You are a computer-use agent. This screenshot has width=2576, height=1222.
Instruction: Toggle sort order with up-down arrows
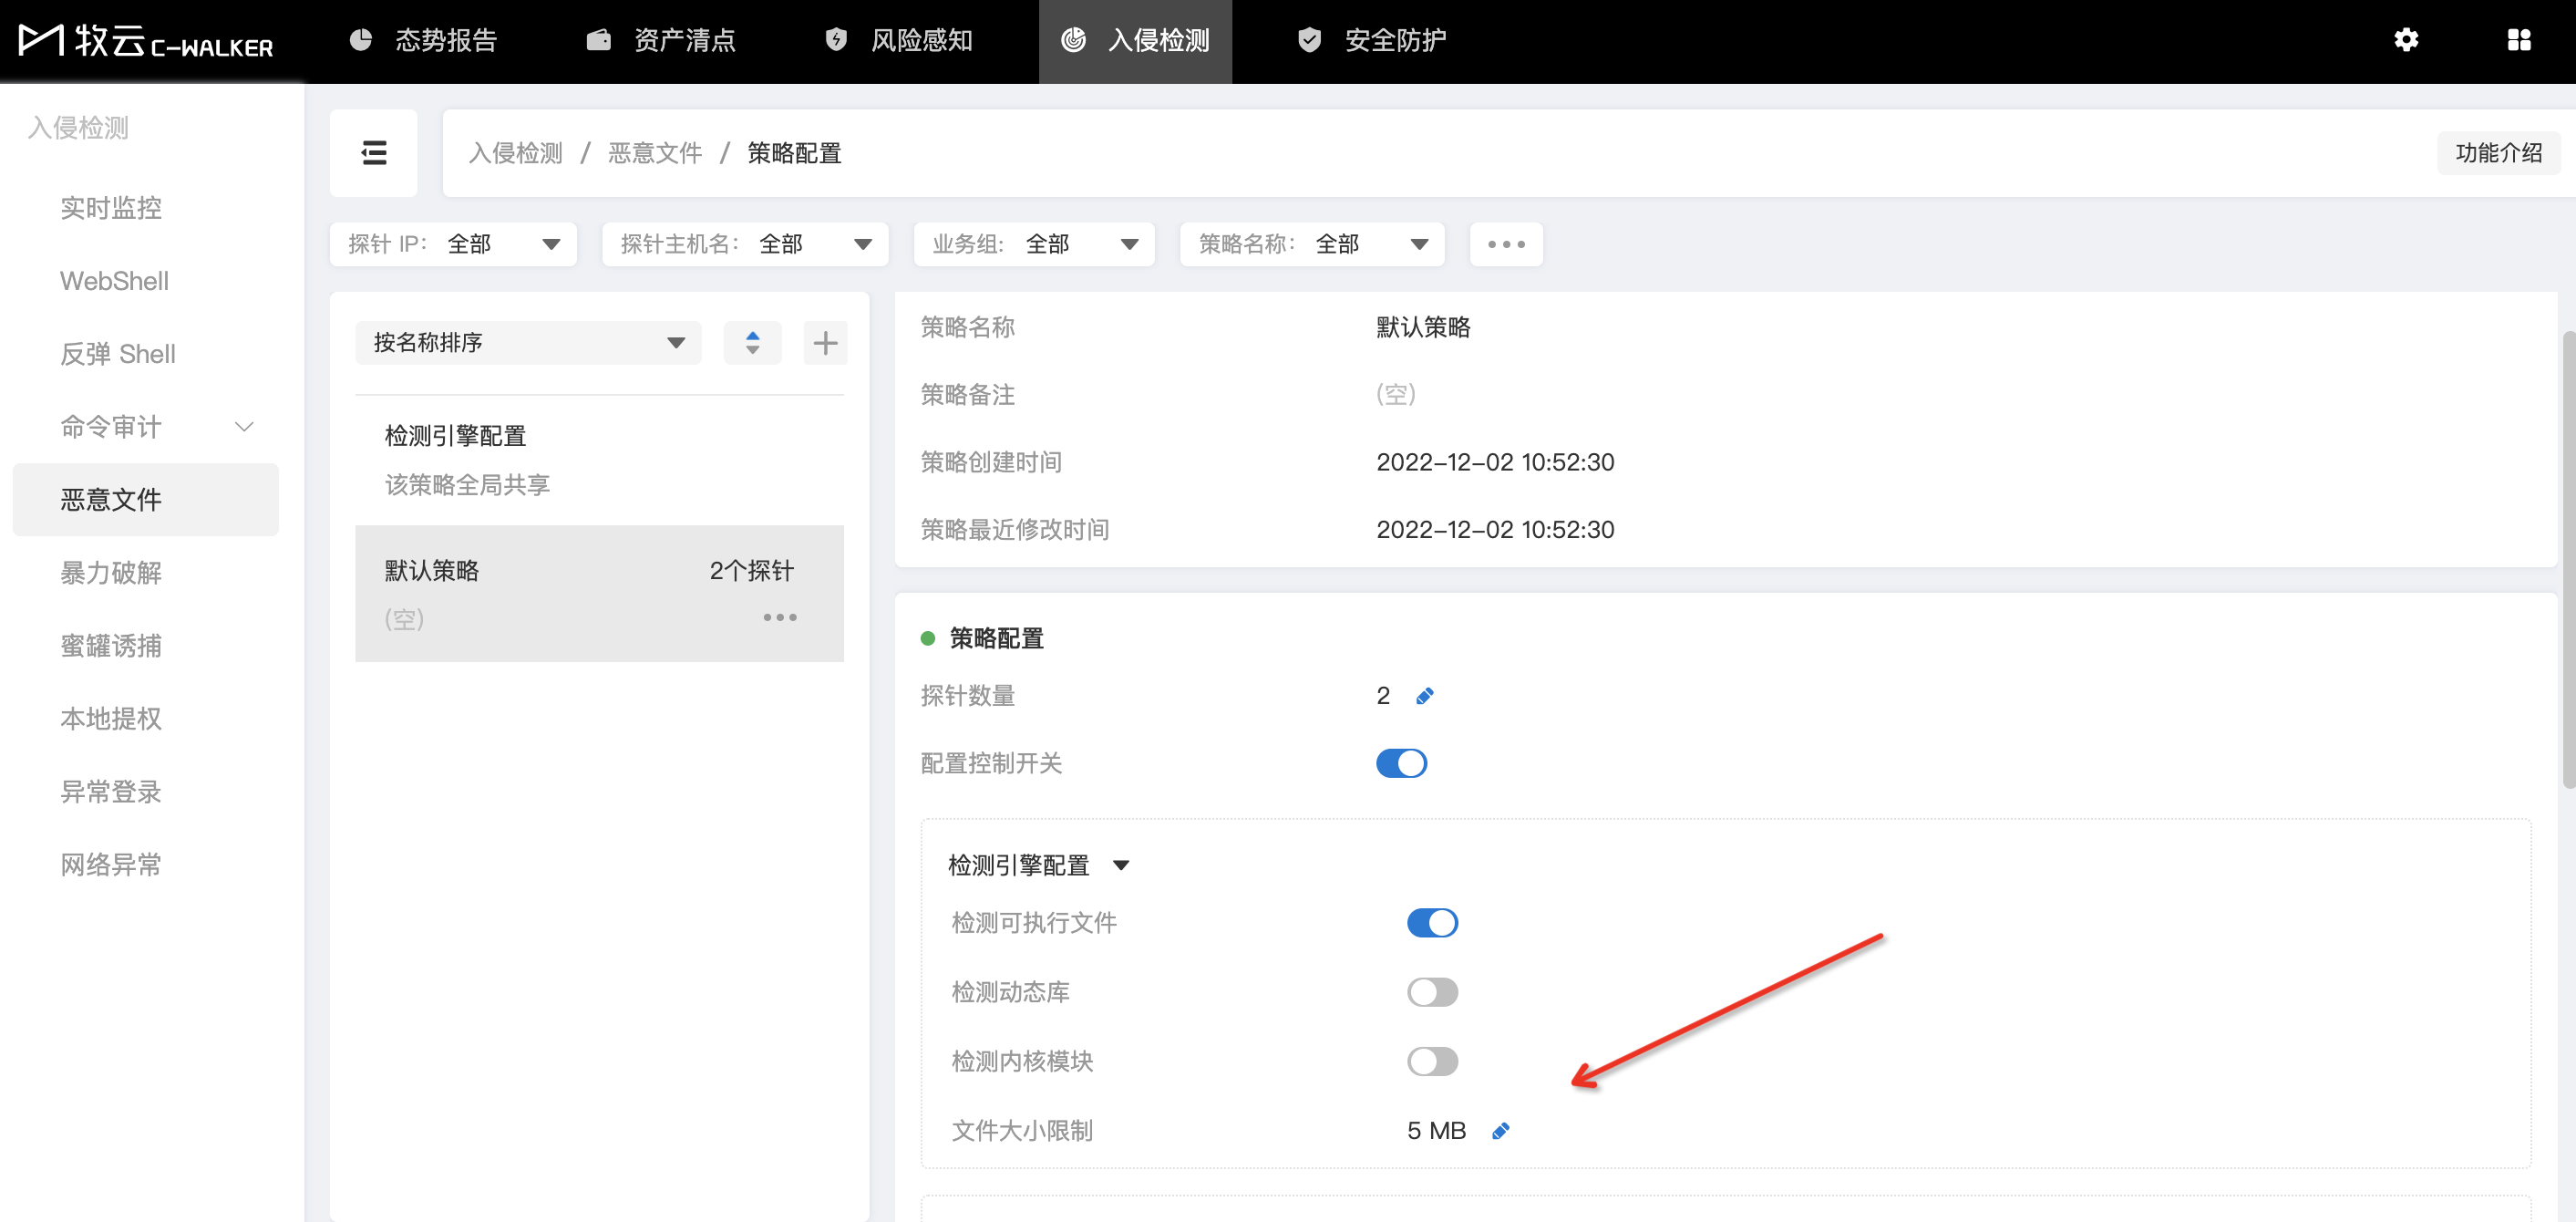[752, 343]
